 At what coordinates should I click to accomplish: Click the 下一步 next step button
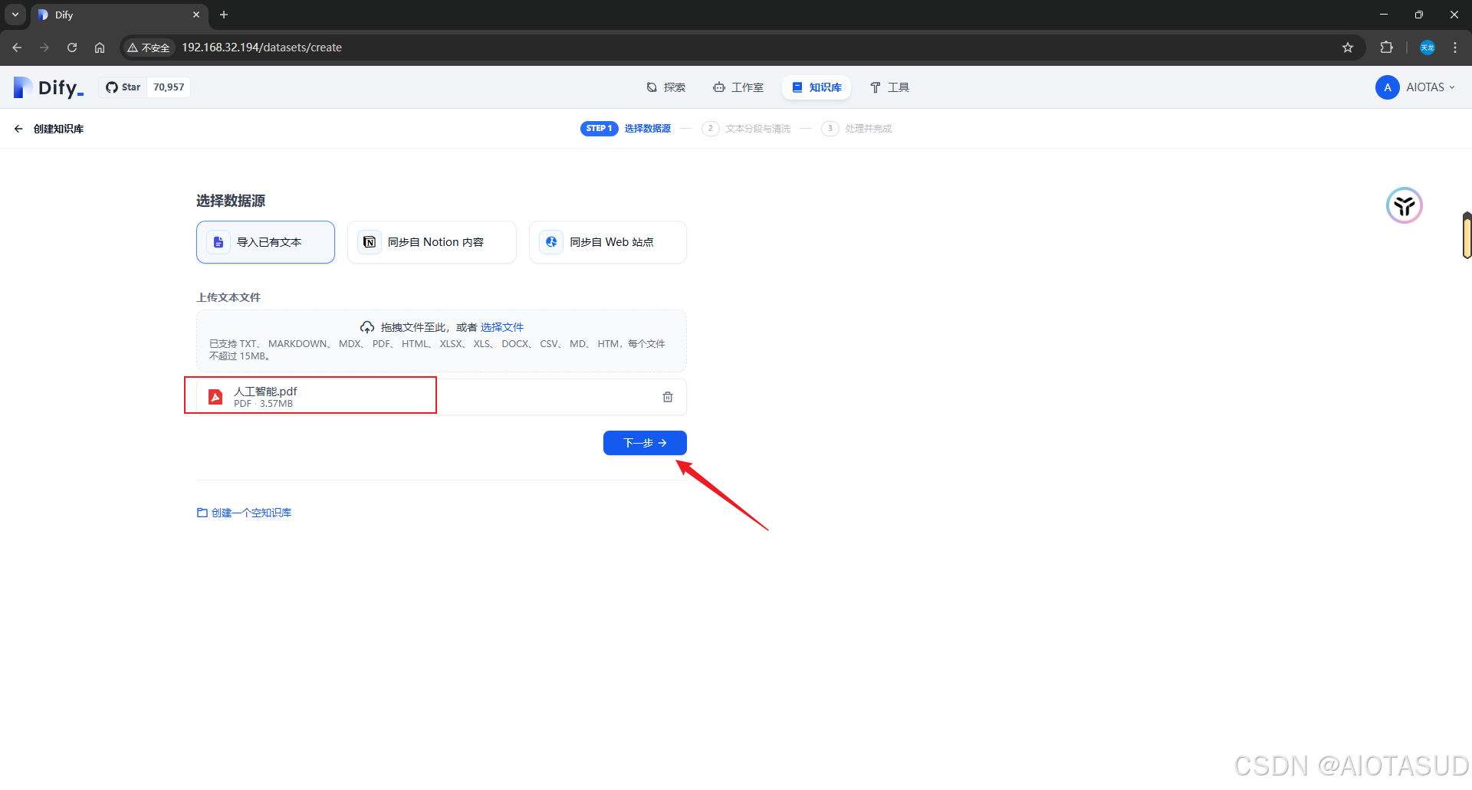pyautogui.click(x=644, y=443)
